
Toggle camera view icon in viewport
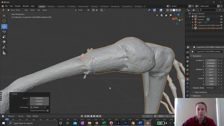click(x=162, y=15)
